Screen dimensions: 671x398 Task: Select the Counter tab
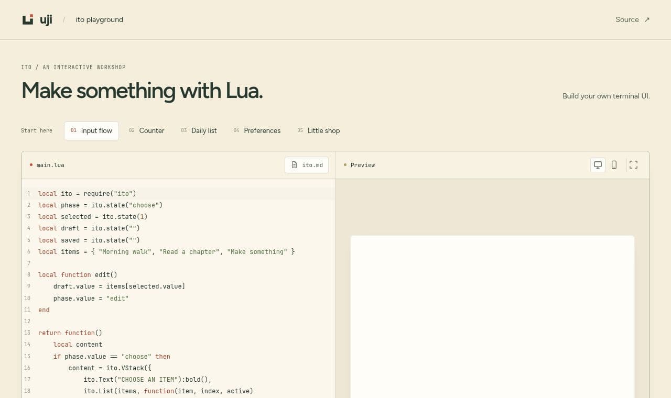(147, 131)
